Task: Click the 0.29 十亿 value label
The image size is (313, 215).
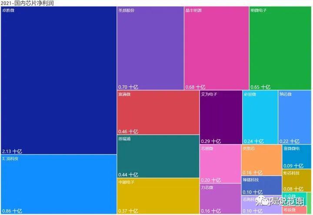Action: (x=211, y=141)
